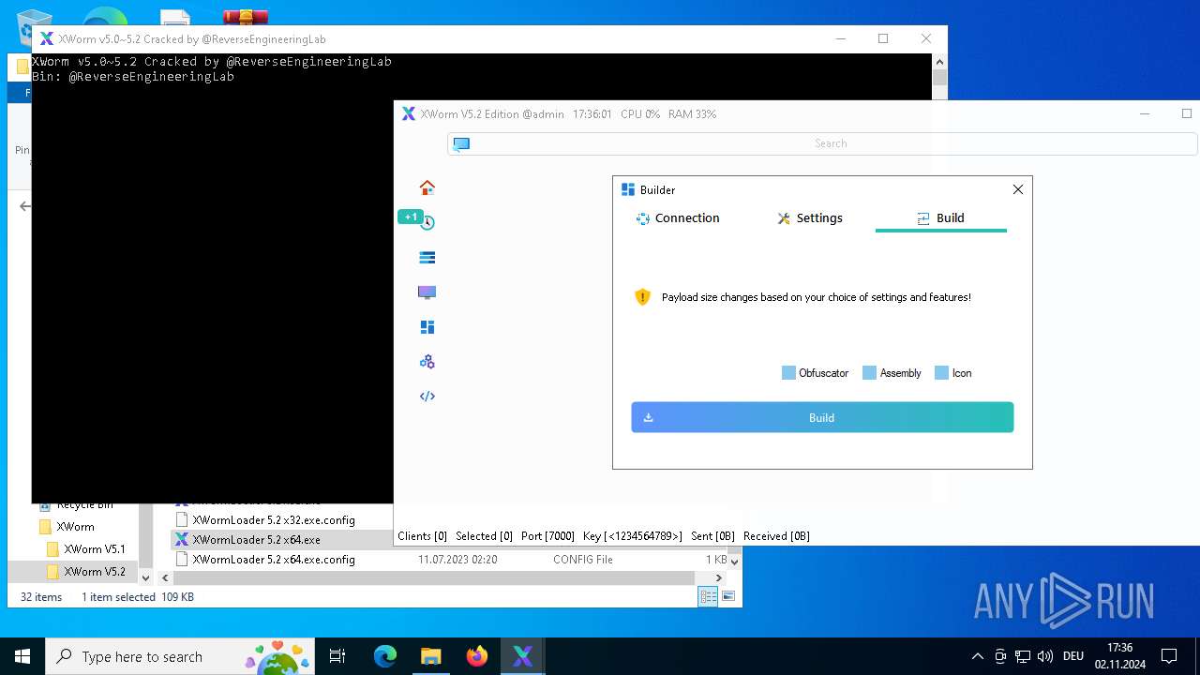This screenshot has width=1200, height=675.
Task: Show hidden tray icons chevron
Action: 978,656
